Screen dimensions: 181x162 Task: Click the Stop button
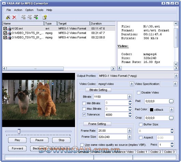tap(61, 140)
